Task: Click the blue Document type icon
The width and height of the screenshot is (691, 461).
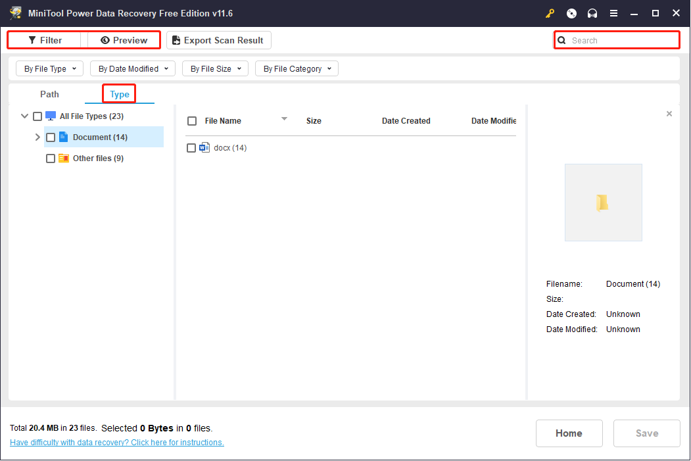Action: coord(64,137)
